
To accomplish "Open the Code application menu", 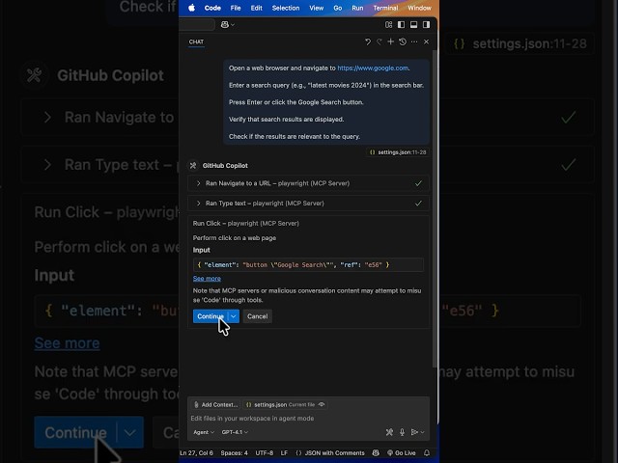I will coord(212,8).
